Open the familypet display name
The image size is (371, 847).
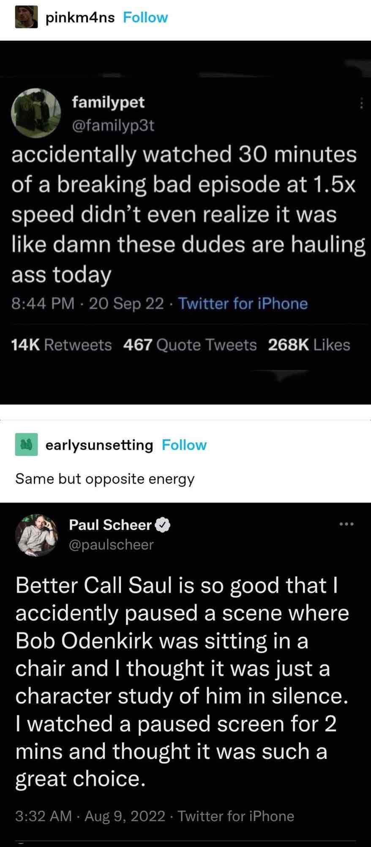tap(108, 102)
